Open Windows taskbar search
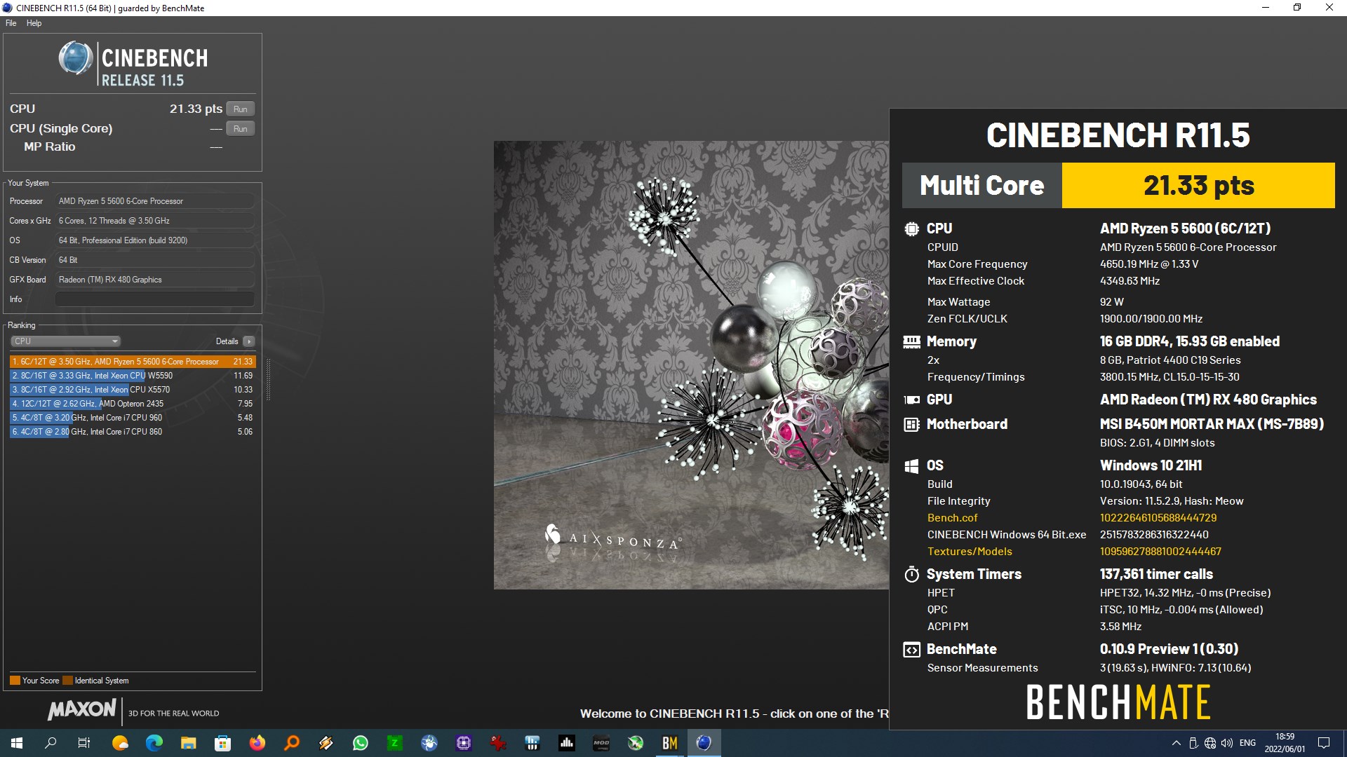The width and height of the screenshot is (1347, 757). [51, 743]
